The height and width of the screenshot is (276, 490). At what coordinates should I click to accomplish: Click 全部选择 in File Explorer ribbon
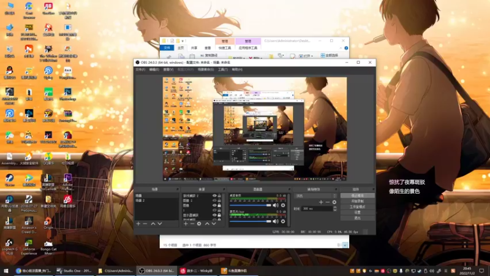coord(330,55)
